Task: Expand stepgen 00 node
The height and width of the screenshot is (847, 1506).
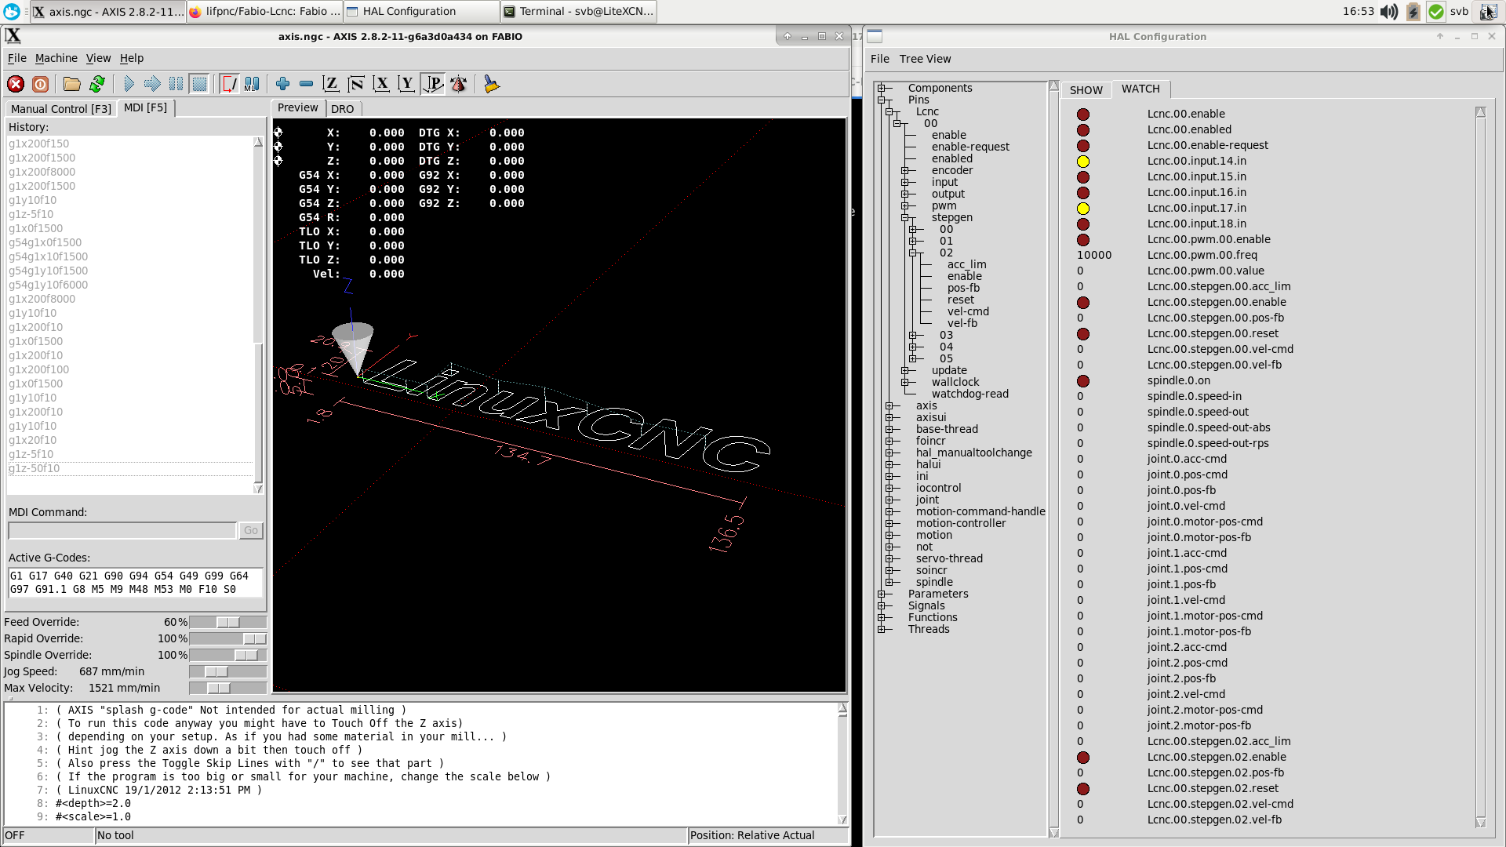Action: [912, 229]
